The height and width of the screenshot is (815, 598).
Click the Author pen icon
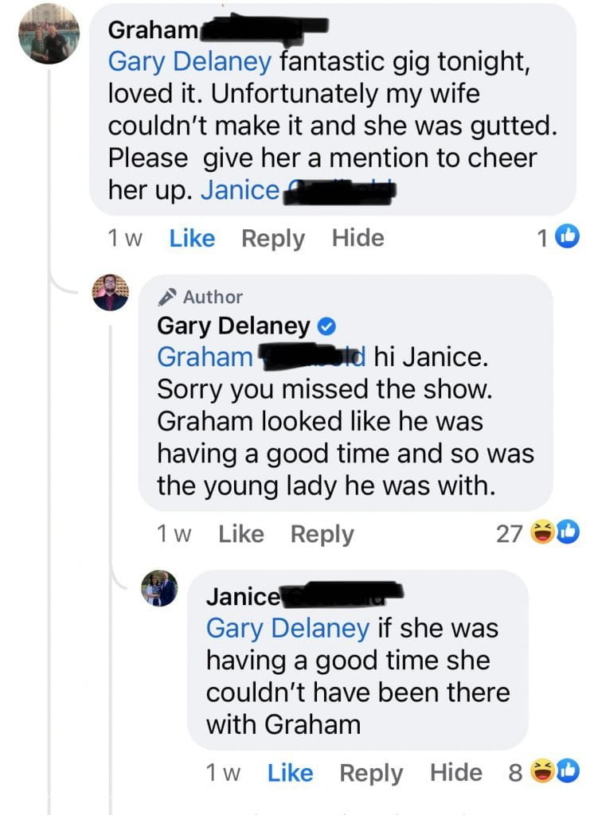[166, 298]
